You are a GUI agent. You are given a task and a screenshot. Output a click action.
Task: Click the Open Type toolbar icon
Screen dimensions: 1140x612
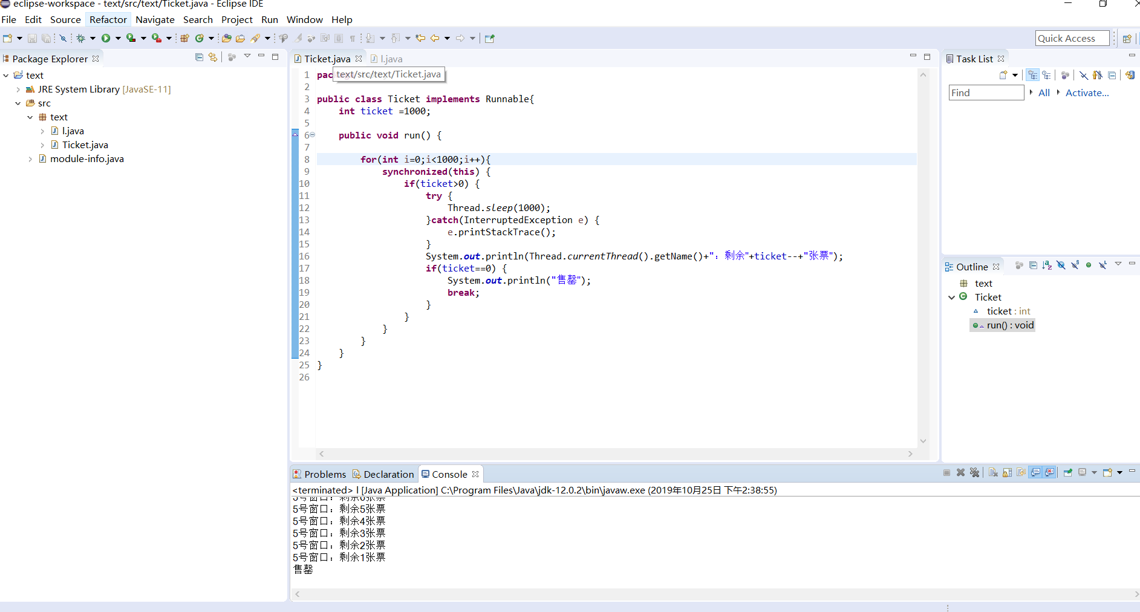coord(226,38)
